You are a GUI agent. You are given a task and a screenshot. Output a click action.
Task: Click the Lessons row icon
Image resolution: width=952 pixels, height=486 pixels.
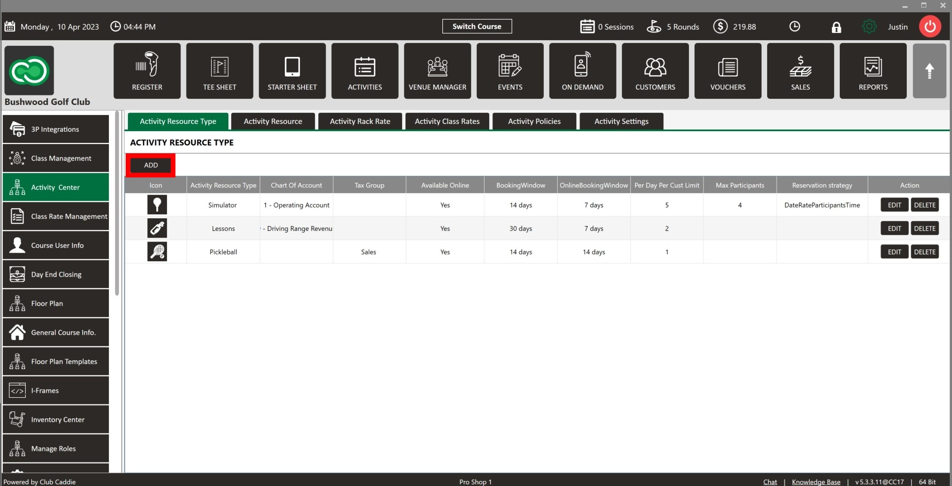(x=157, y=228)
